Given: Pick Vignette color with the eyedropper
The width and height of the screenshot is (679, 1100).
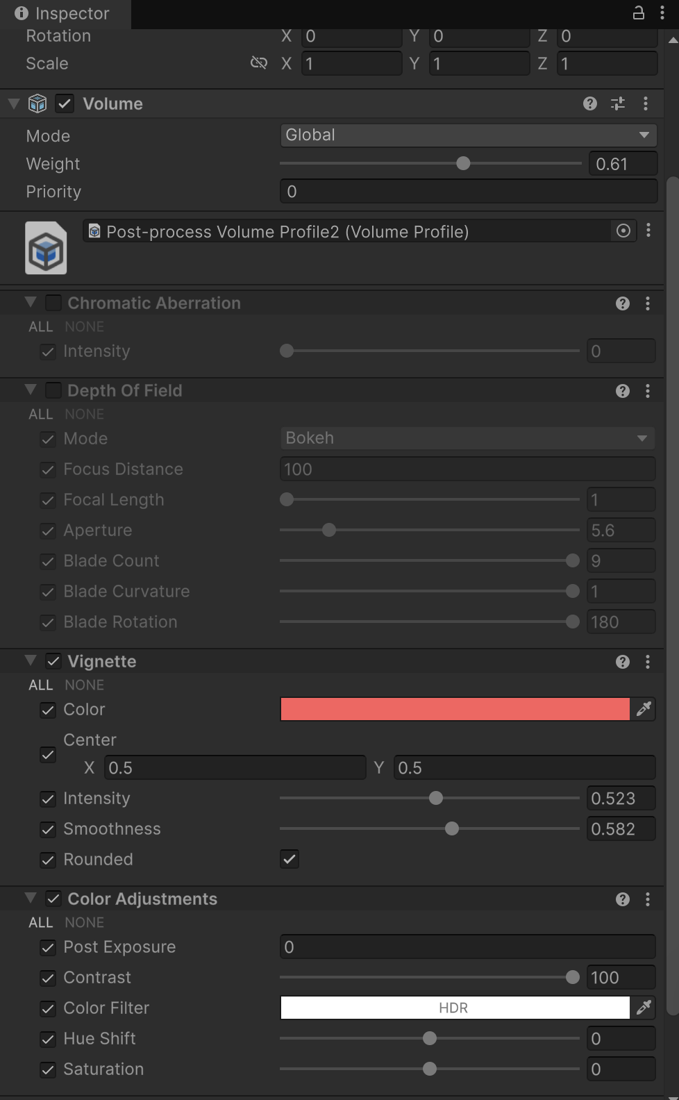Looking at the screenshot, I should click(x=644, y=709).
